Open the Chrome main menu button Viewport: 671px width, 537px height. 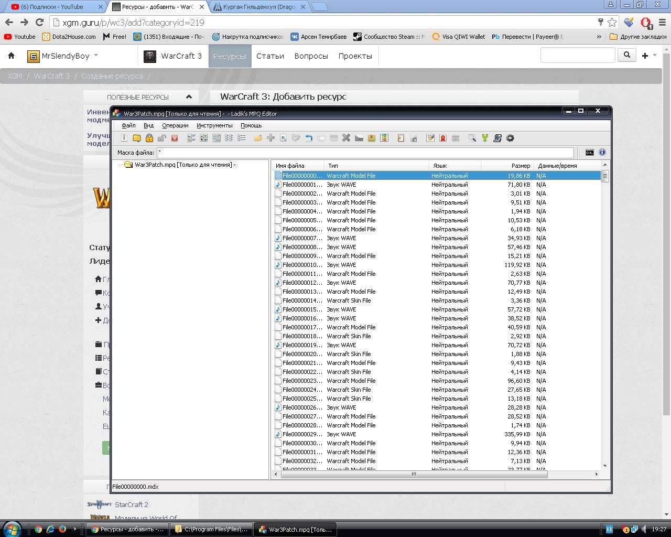click(662, 22)
